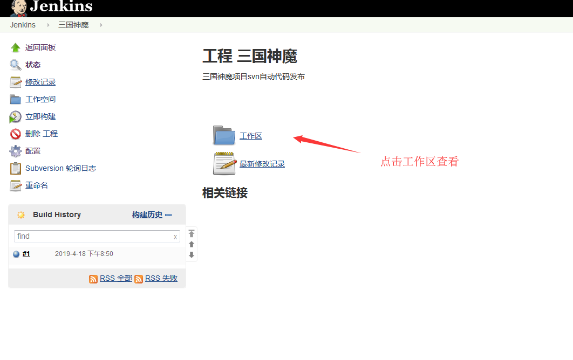Click the large 工作区 folder icon

click(x=224, y=135)
